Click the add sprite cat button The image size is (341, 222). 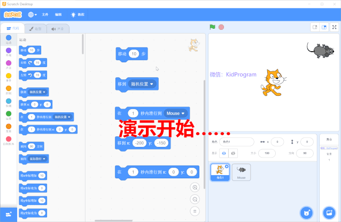click(306, 212)
